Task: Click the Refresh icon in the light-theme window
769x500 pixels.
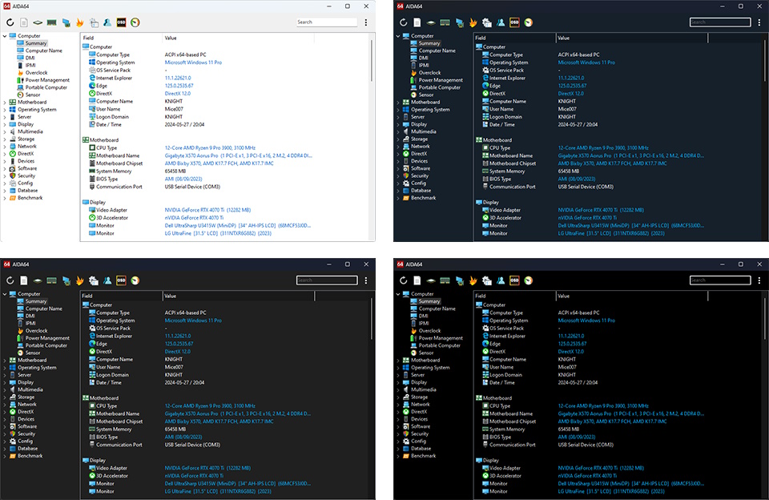Action: (10, 22)
